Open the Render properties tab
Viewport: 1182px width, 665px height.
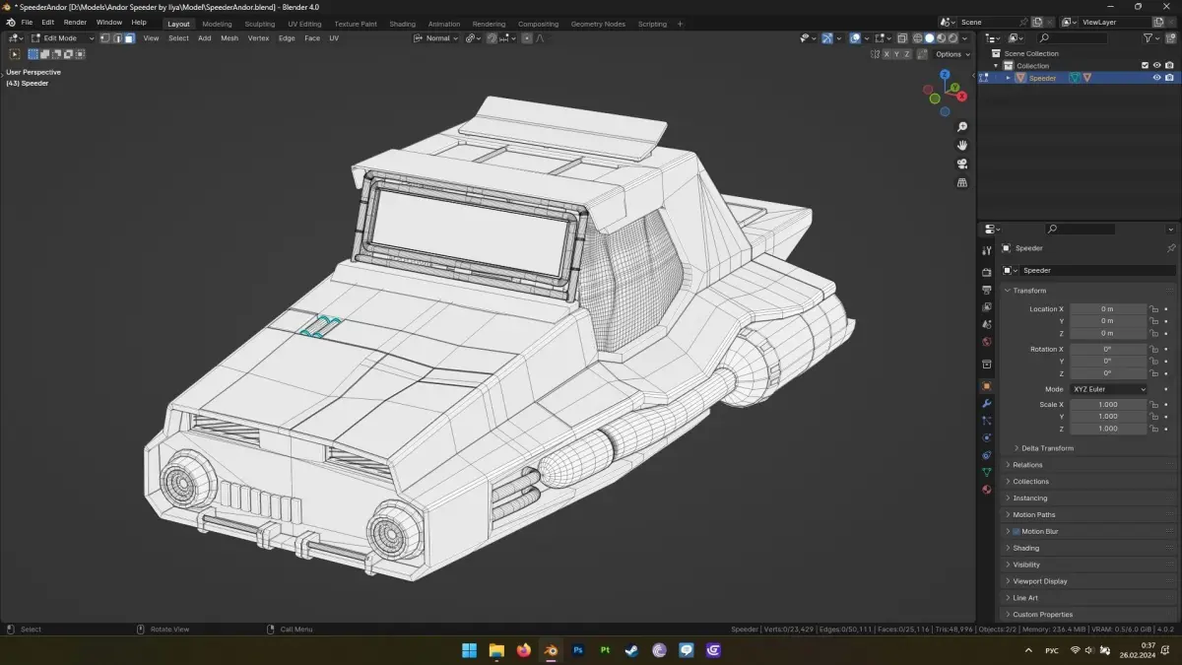986,272
